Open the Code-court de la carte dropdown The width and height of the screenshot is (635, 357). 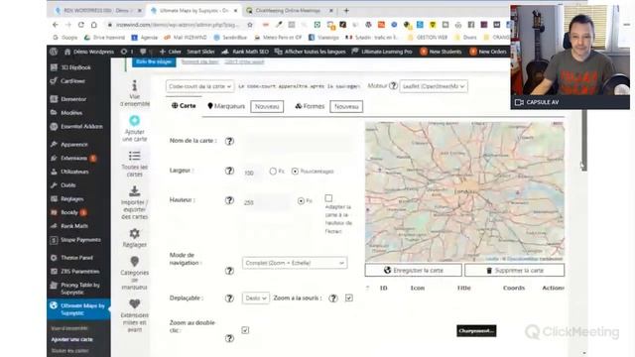pos(199,86)
